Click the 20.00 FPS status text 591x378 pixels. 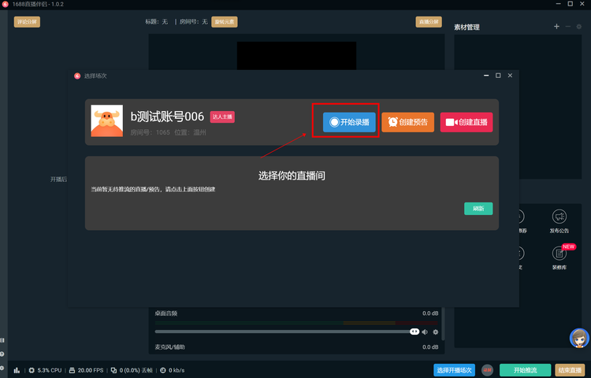pyautogui.click(x=91, y=370)
